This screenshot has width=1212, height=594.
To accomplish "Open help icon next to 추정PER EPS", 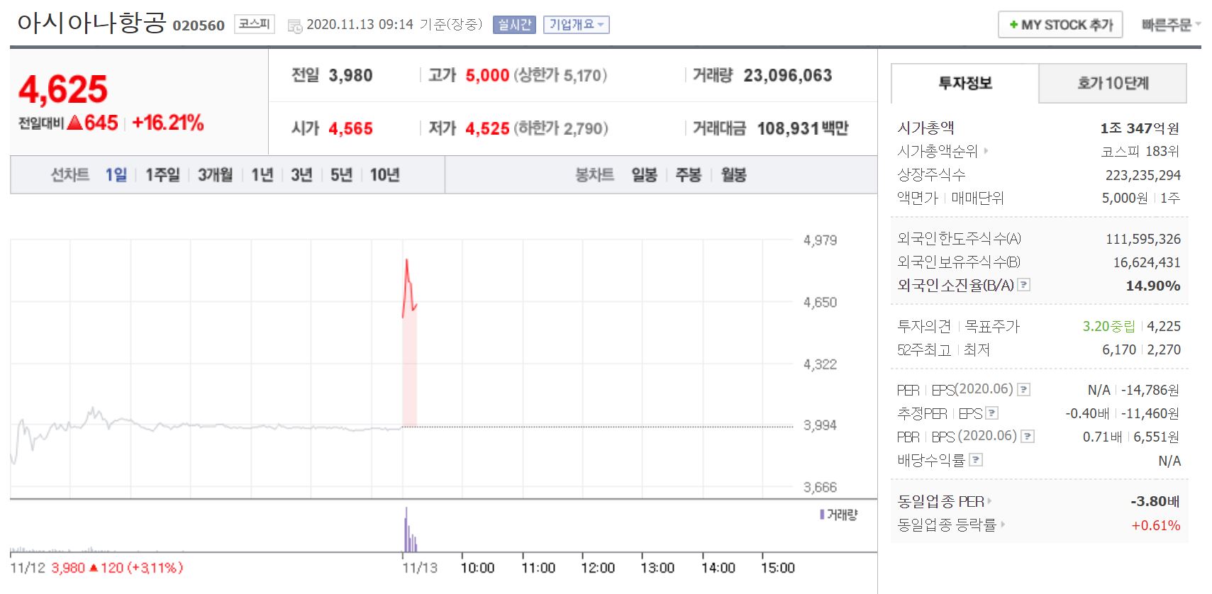I will 992,413.
